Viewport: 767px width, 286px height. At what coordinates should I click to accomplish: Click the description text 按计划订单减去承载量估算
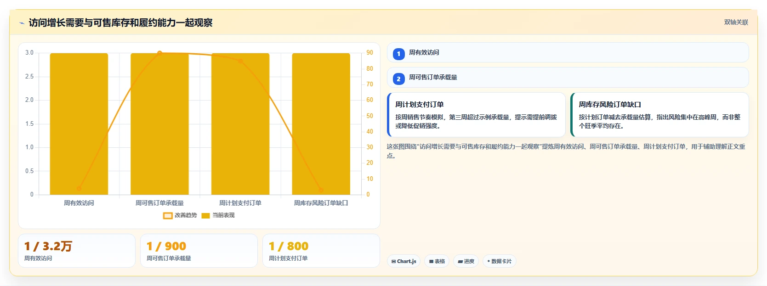click(x=659, y=122)
